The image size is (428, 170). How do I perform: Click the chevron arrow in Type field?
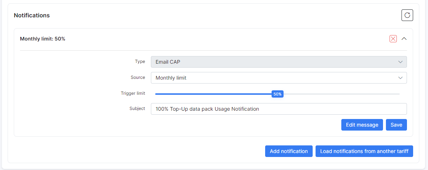400,62
